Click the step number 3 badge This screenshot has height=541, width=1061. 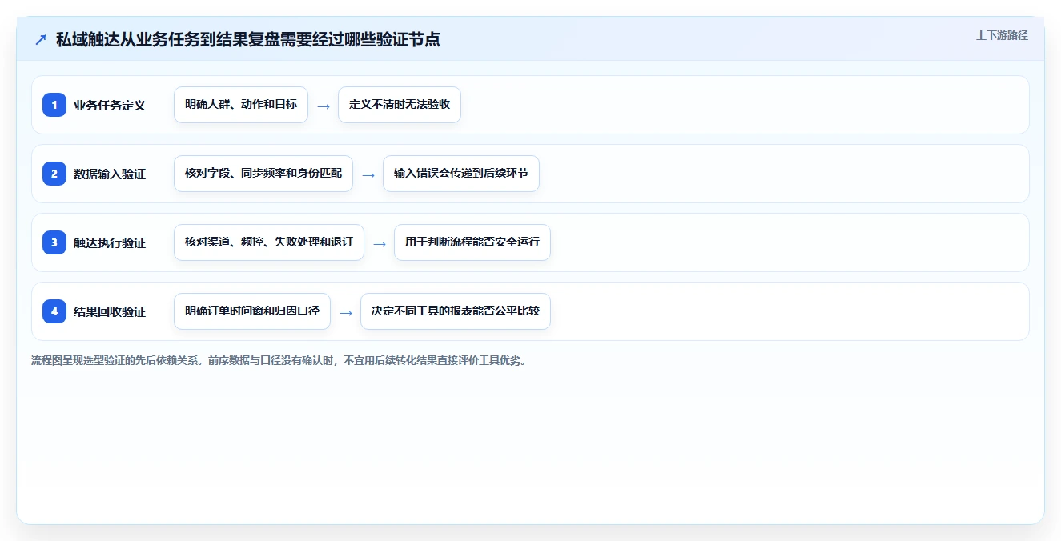(x=54, y=242)
